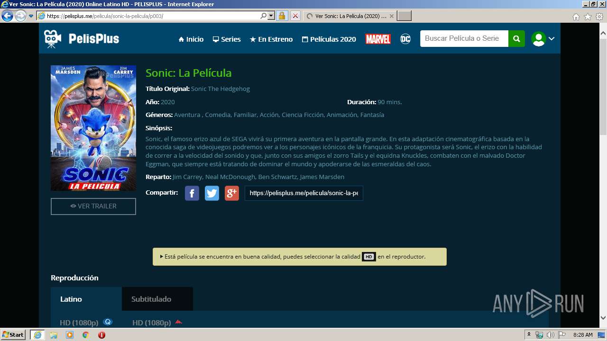The image size is (607, 341).
Task: Focus the Buscar Película o Serie field
Action: (x=464, y=39)
